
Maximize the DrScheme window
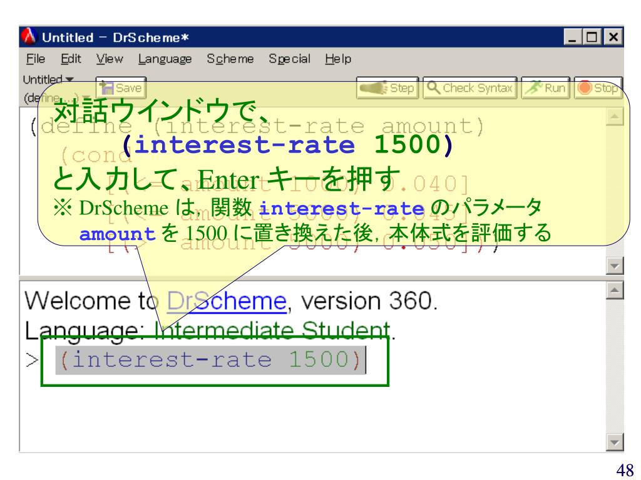pos(592,37)
